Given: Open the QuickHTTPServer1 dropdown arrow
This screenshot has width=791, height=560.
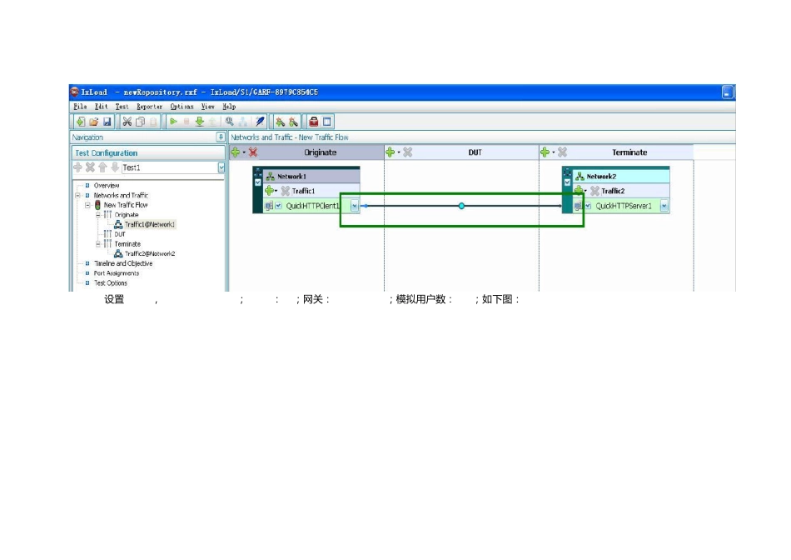Looking at the screenshot, I should point(664,206).
